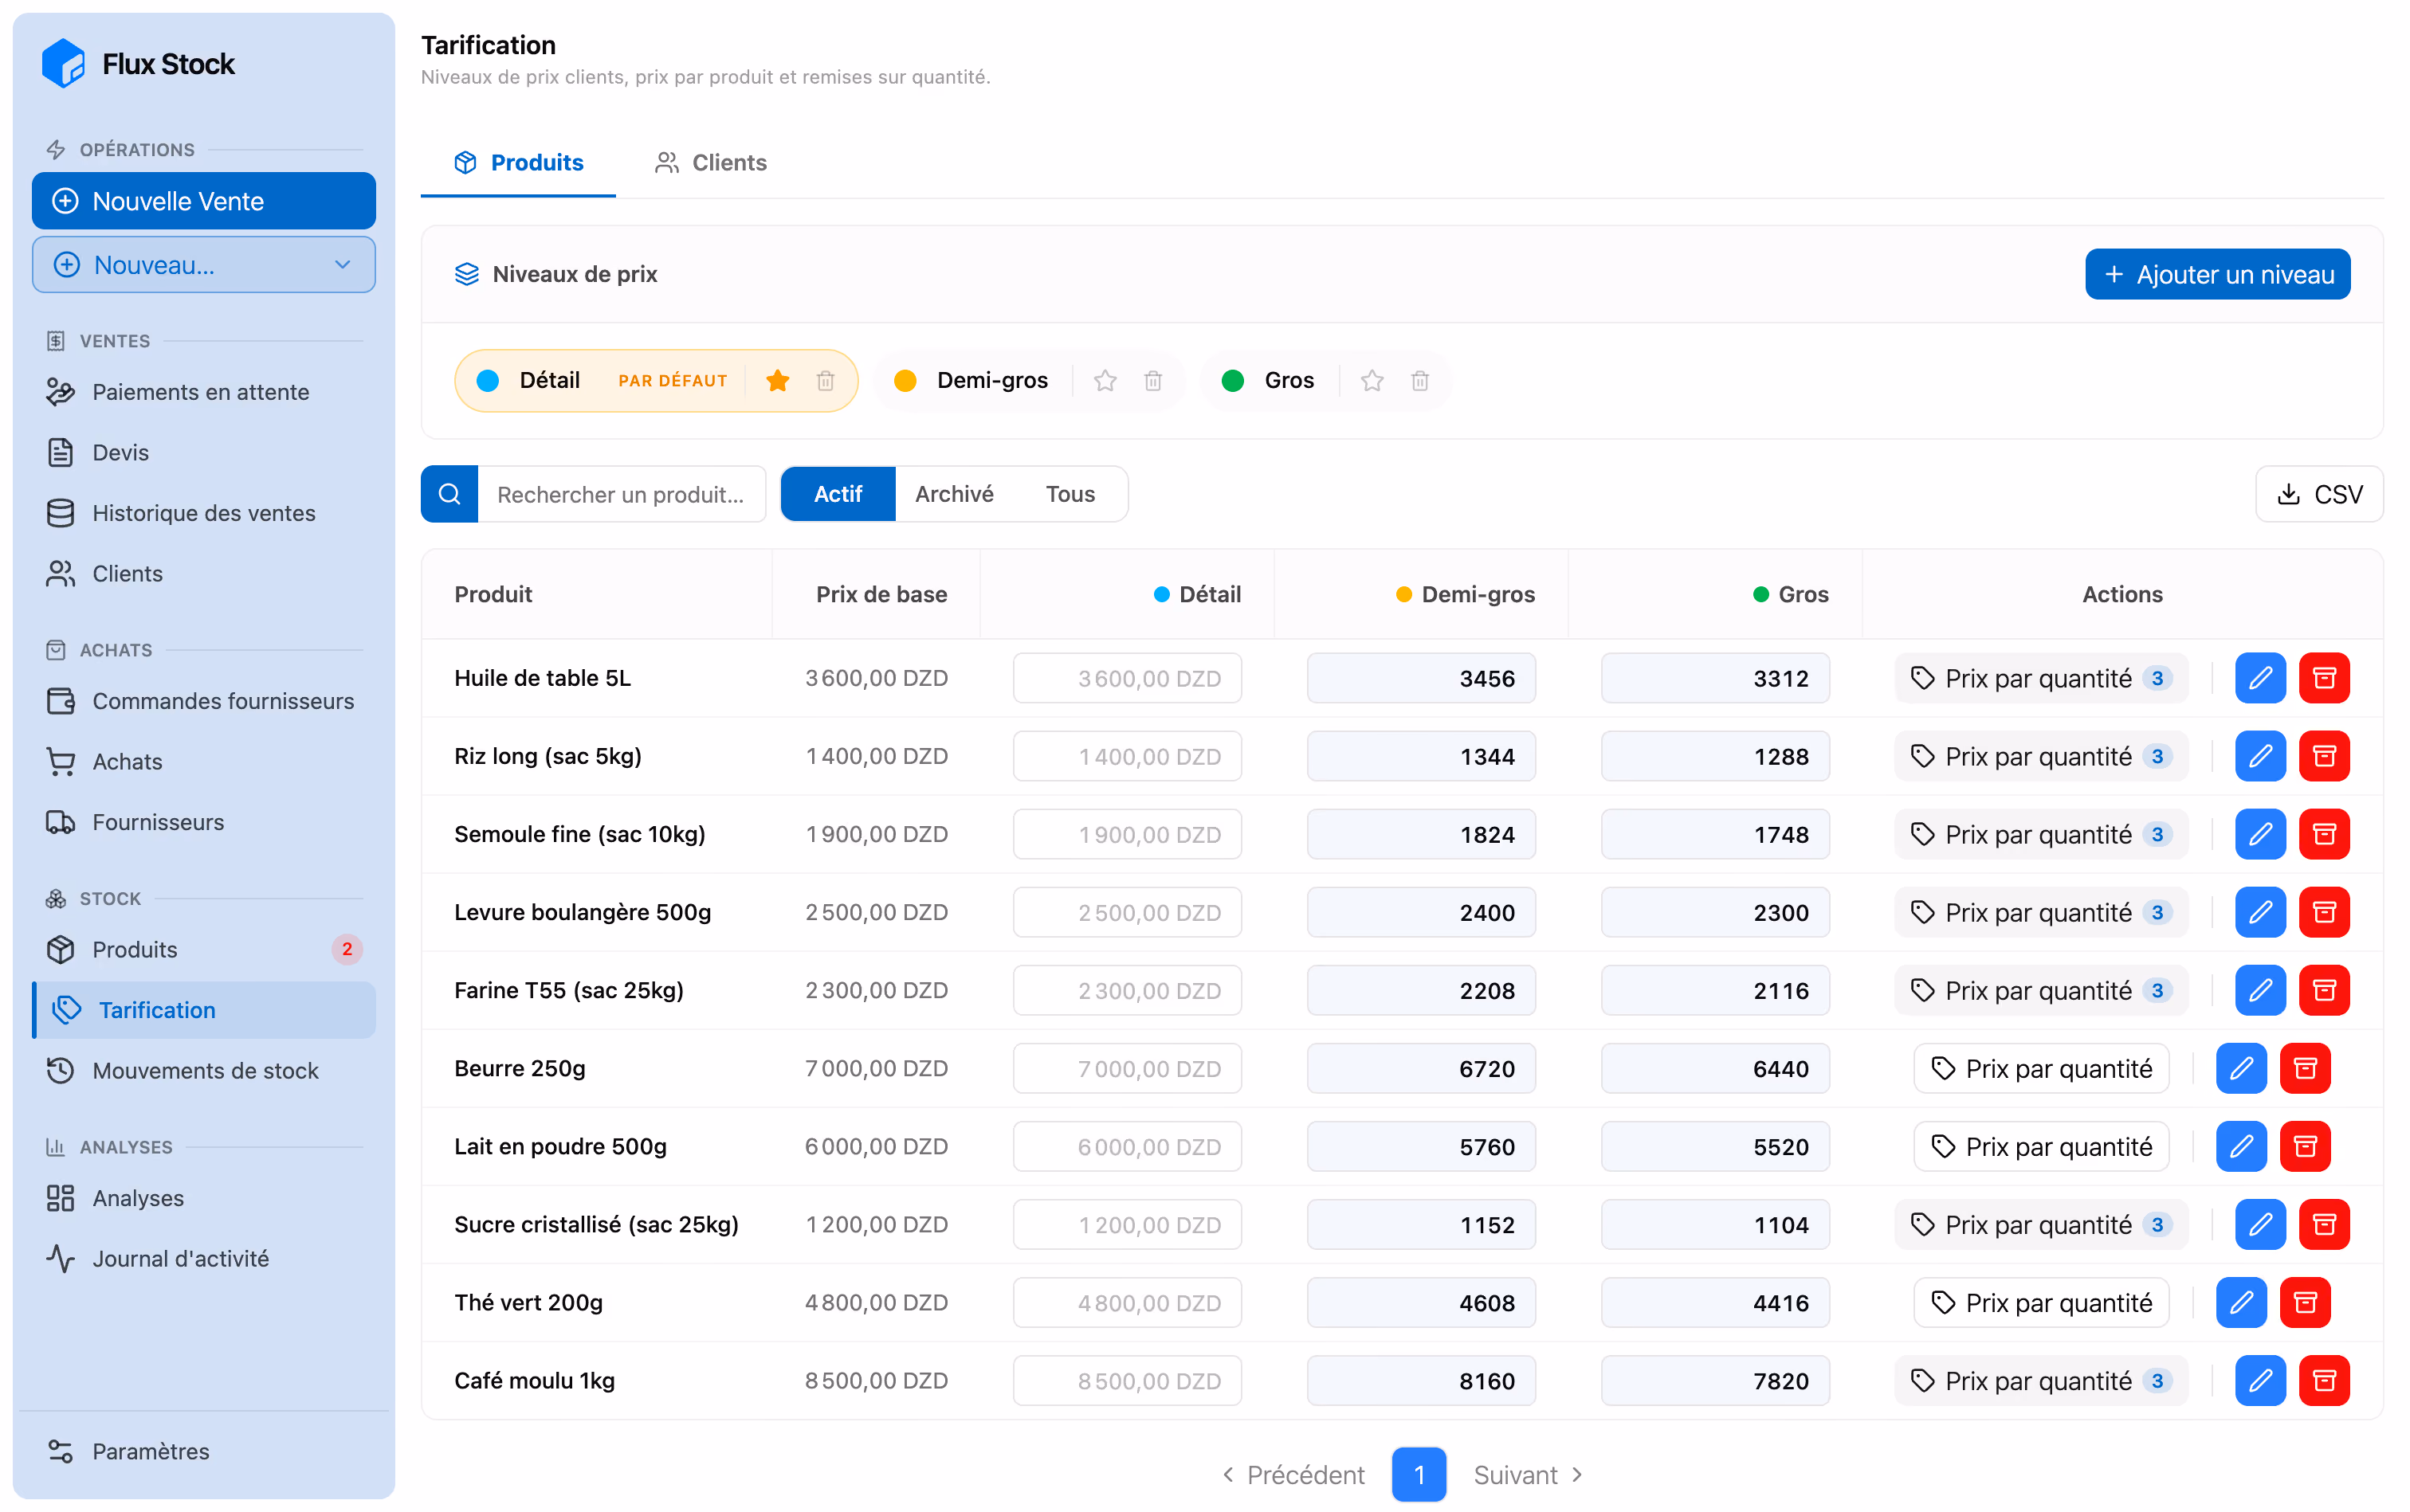Click the green Gros color dot in levels
This screenshot has height=1512, width=2410.
click(1233, 381)
